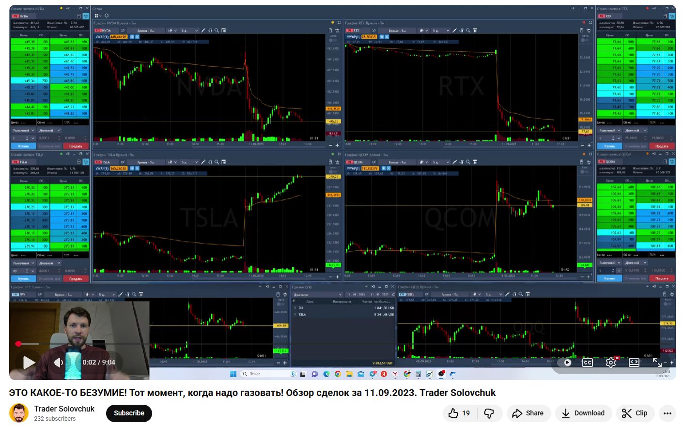Screen dimensions: 684x427
Task: Open the Trader Solovchuk channel avatar
Action: tap(19, 413)
